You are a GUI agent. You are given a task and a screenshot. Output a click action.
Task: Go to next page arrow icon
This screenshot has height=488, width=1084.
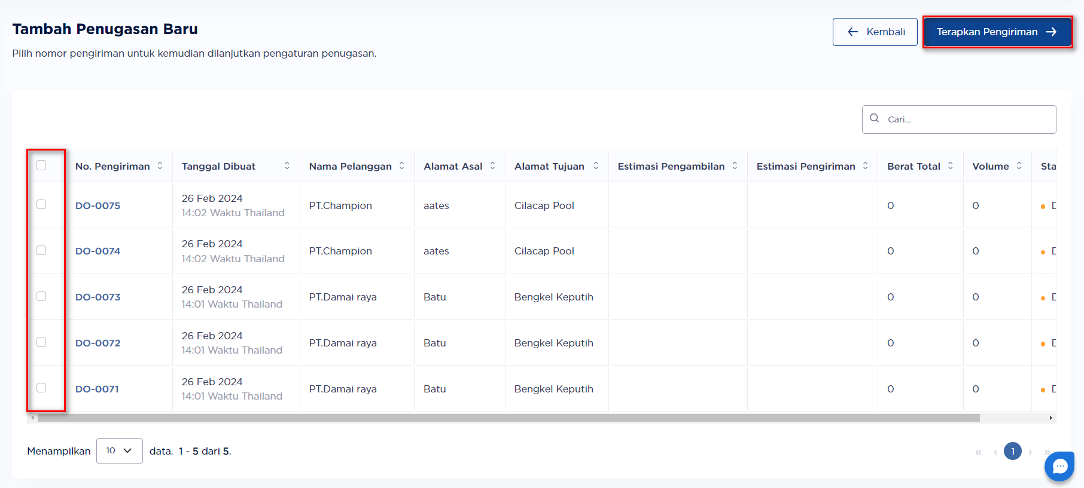[x=1030, y=452]
